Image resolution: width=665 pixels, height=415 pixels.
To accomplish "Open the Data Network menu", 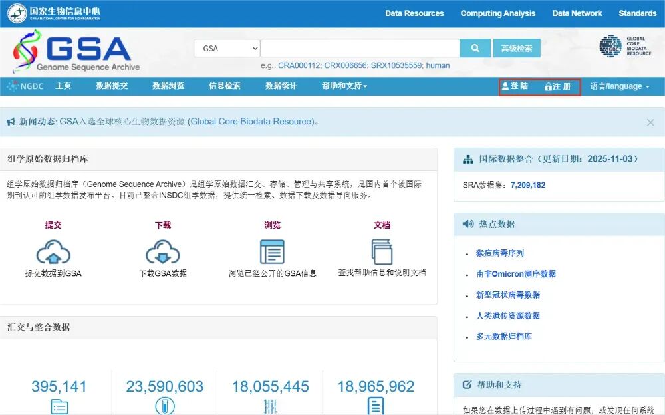I will [577, 13].
